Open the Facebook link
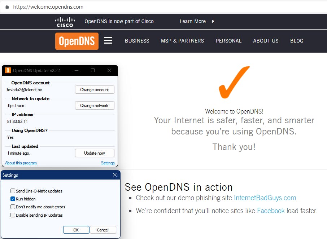Screen dimensions: 327x239 [271, 211]
